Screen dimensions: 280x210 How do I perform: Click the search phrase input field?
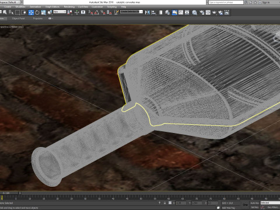226,2
